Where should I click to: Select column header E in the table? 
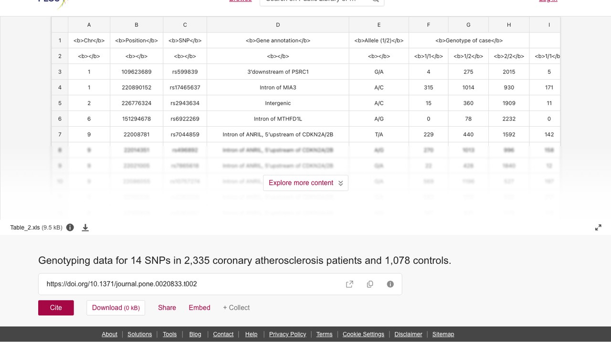click(379, 25)
